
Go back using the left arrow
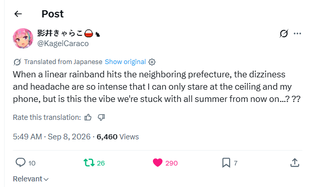pos(18,14)
